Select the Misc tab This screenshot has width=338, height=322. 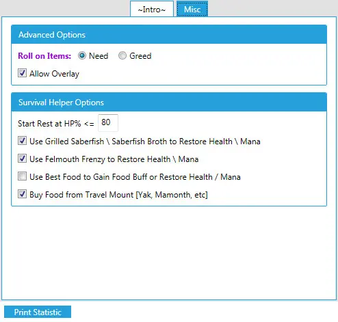(192, 9)
